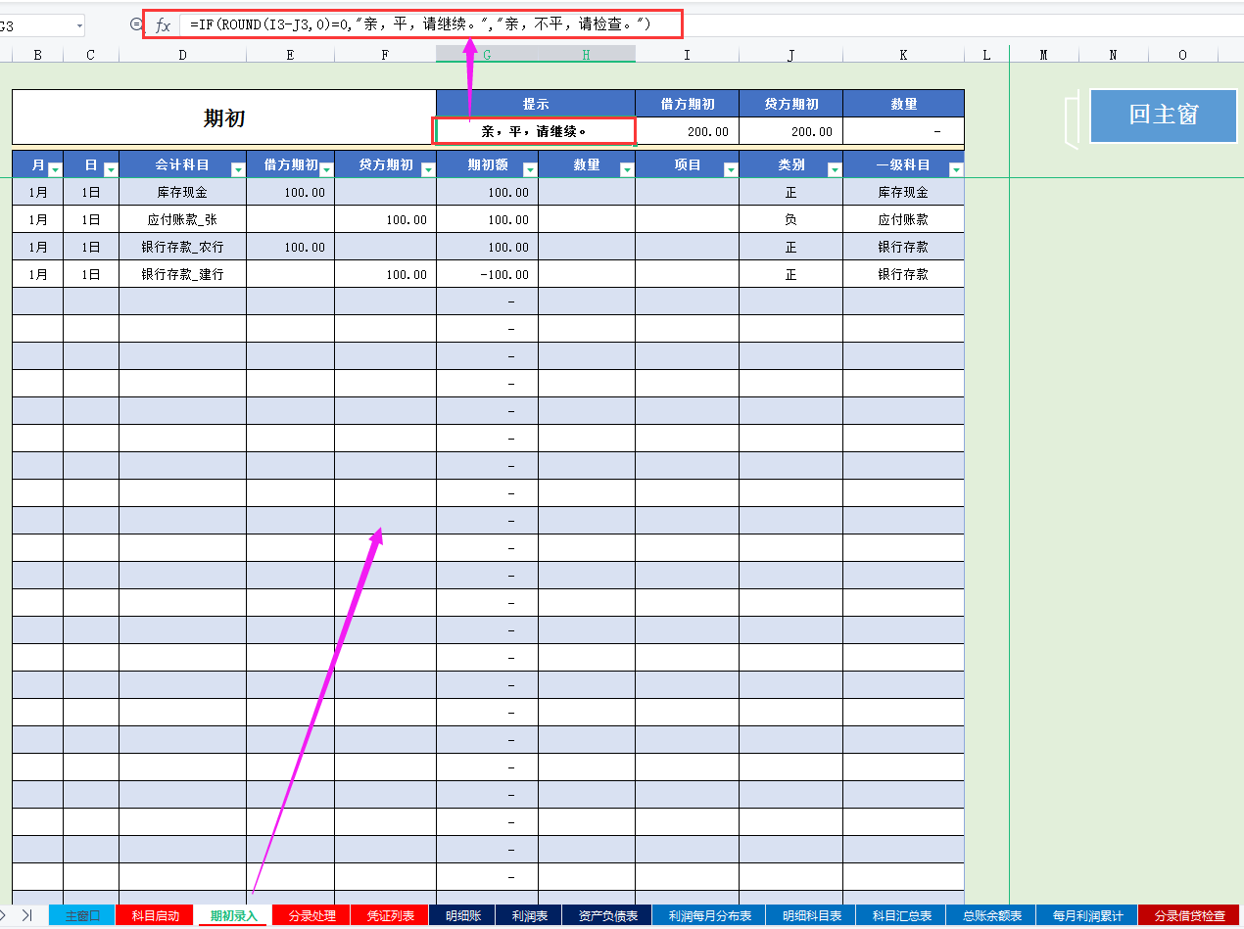The width and height of the screenshot is (1244, 929).
Task: Click the zoom magnifier icon beside fx
Action: [137, 24]
